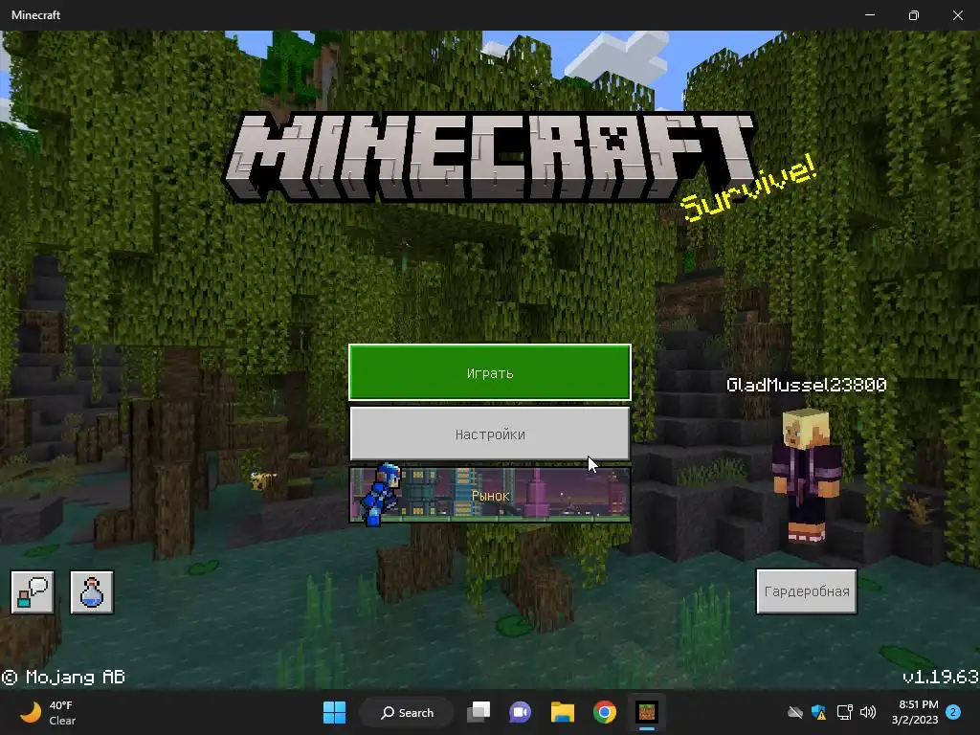The height and width of the screenshot is (735, 980).
Task: Open the Гардеробная dressing room
Action: click(x=806, y=591)
